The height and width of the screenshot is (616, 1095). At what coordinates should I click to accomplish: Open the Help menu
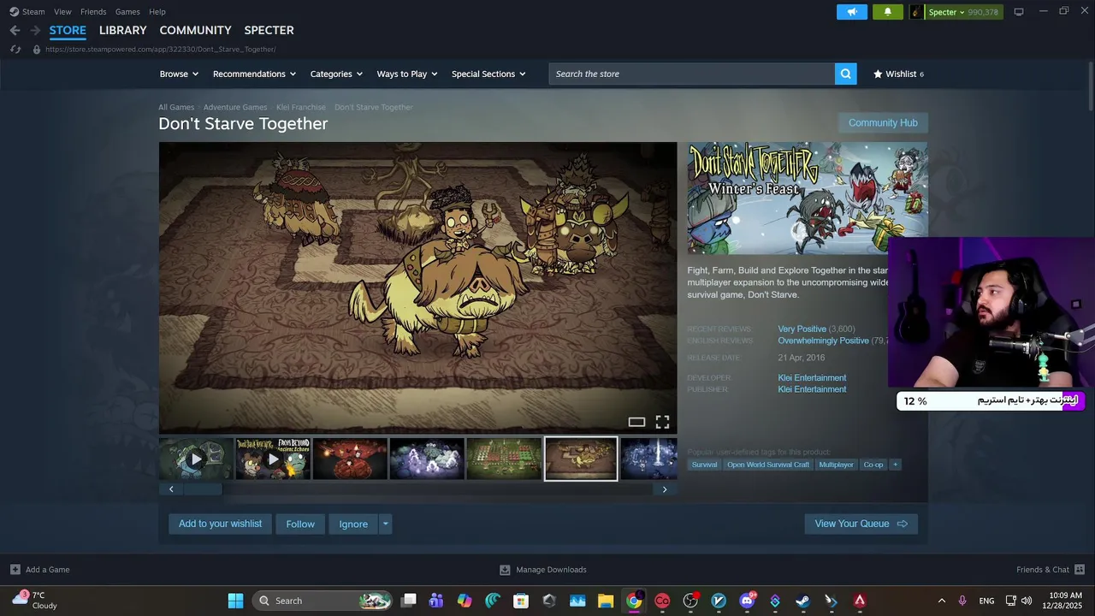point(157,12)
